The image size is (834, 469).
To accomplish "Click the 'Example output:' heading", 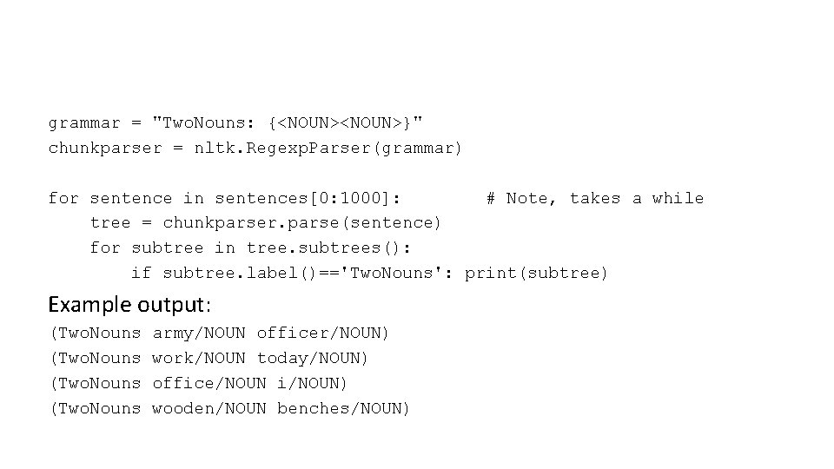I will tap(129, 305).
